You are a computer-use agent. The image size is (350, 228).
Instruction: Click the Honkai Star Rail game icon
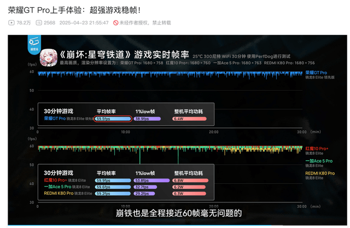(x=49, y=57)
